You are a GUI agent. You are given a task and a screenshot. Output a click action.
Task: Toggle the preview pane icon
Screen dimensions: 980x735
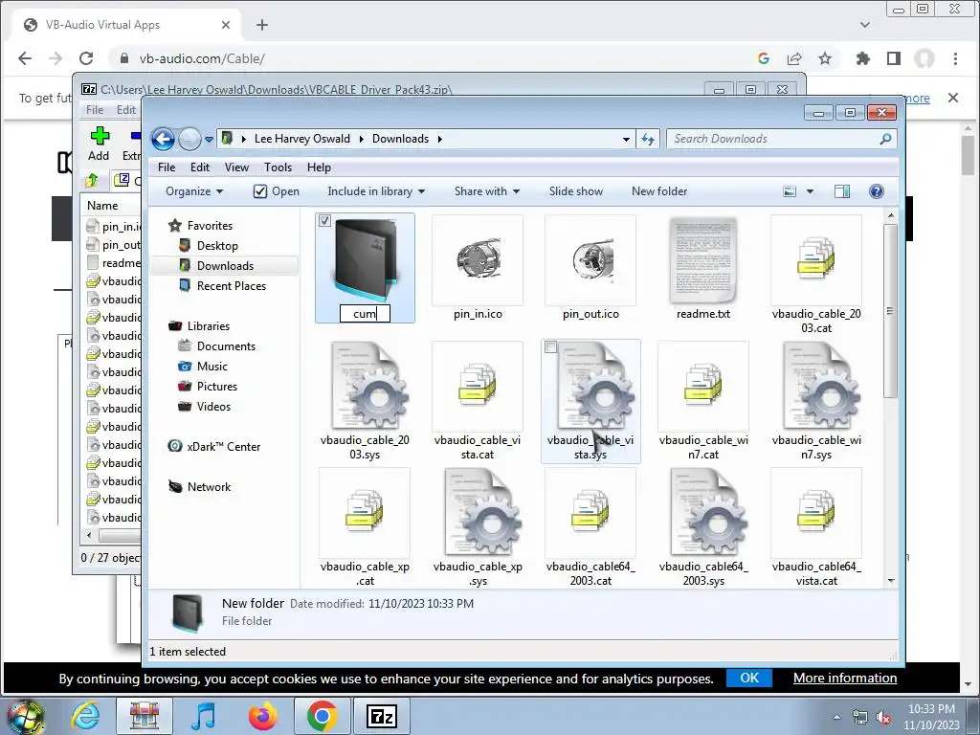842,191
